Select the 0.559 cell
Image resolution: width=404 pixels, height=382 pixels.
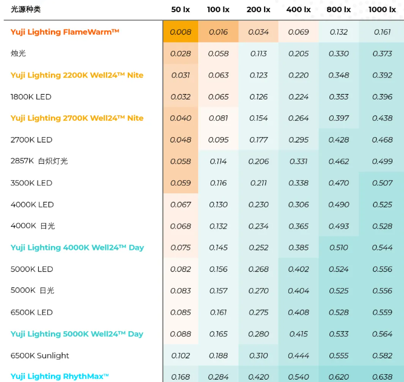tap(382, 312)
